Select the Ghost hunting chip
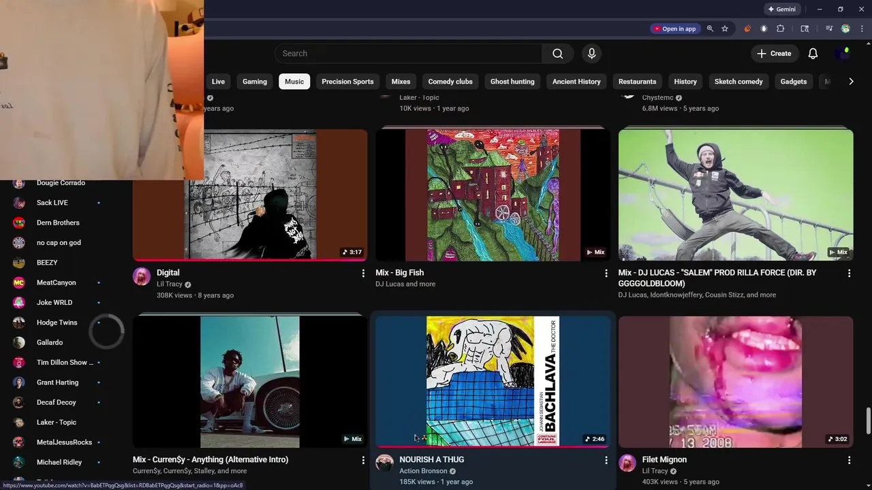872x490 pixels. tap(512, 82)
